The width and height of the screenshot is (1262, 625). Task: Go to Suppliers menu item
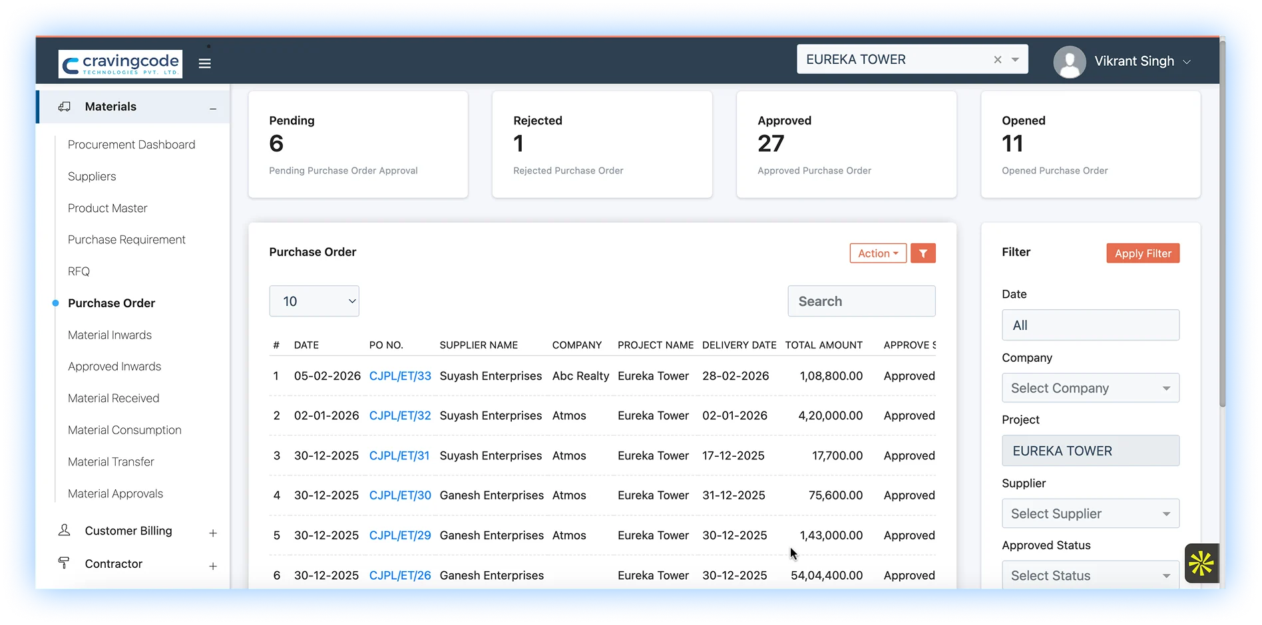coord(92,176)
